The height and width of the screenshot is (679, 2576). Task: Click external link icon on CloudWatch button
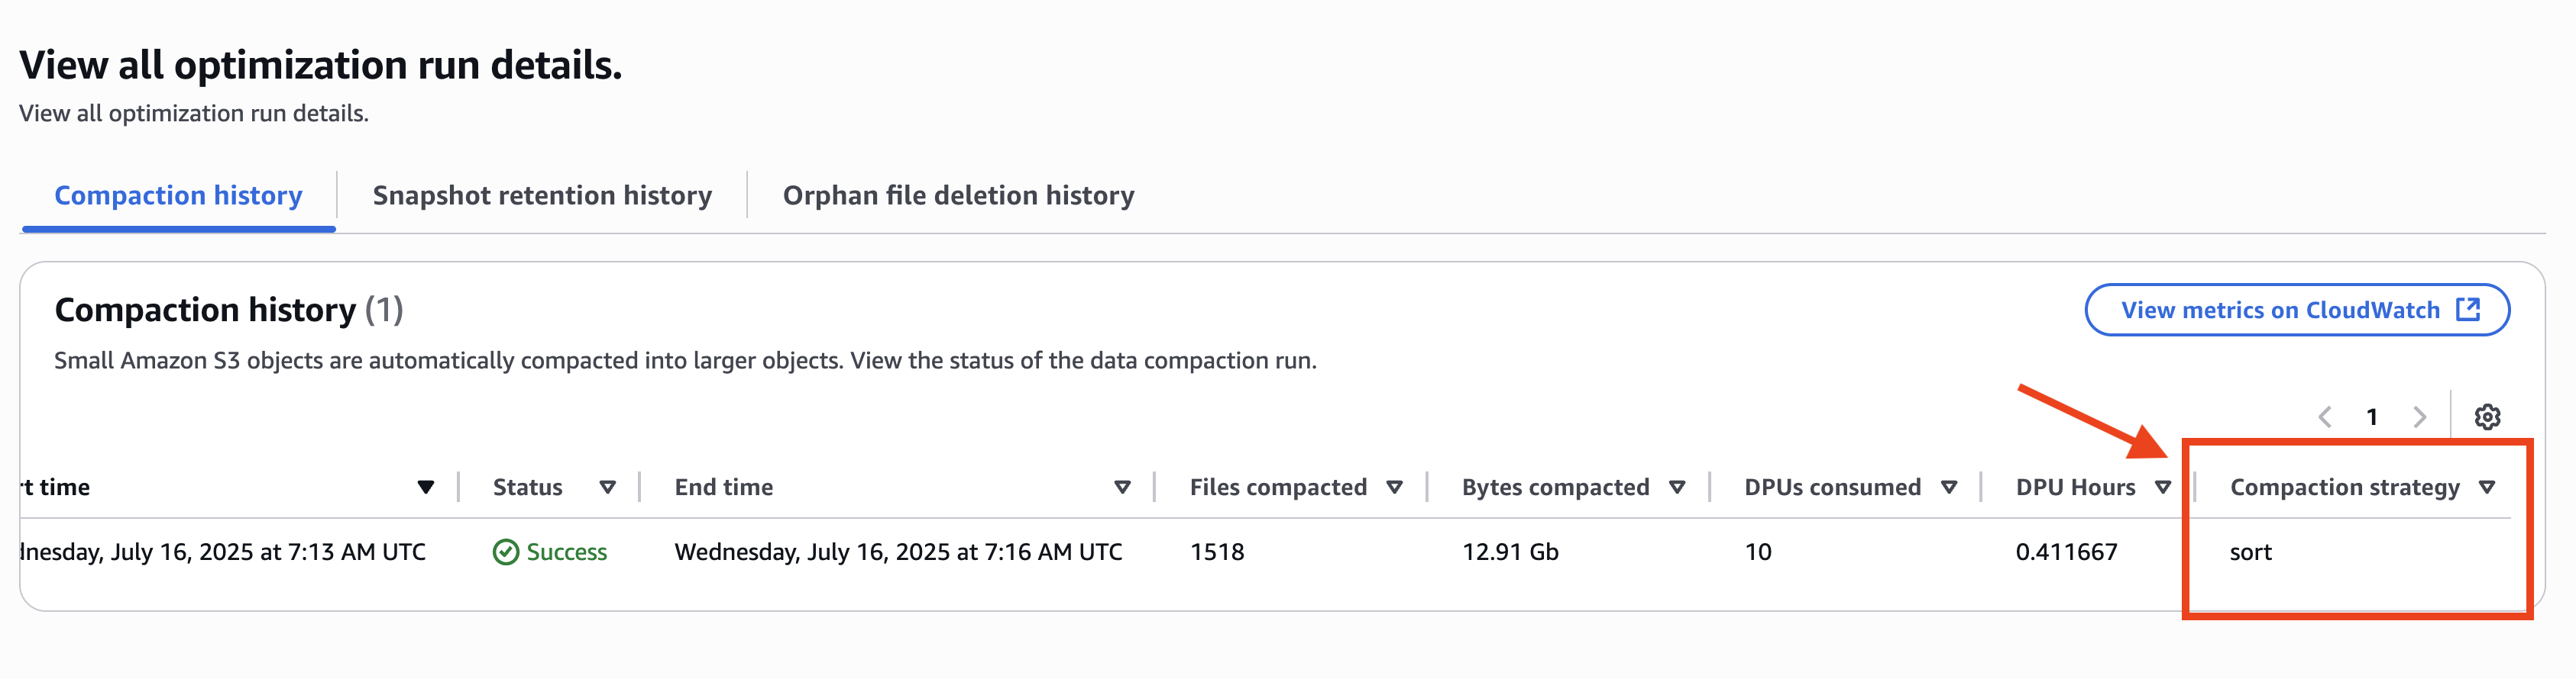2468,310
